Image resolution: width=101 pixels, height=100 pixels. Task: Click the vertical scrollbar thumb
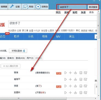(x=99, y=26)
